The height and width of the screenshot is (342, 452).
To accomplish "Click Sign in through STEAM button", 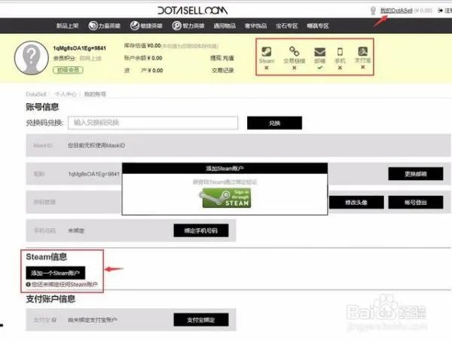I will pyautogui.click(x=226, y=198).
